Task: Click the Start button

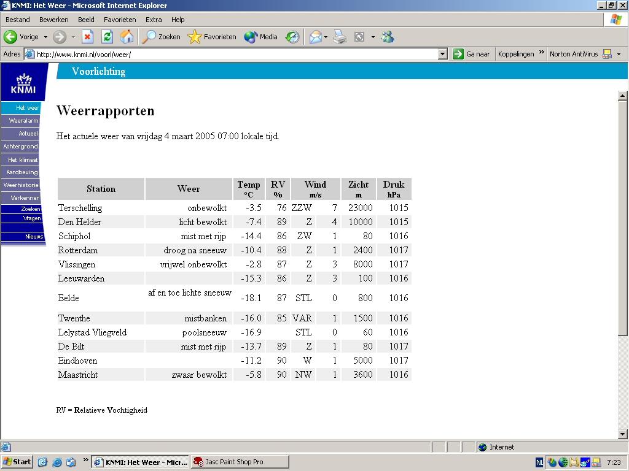Action: point(17,462)
